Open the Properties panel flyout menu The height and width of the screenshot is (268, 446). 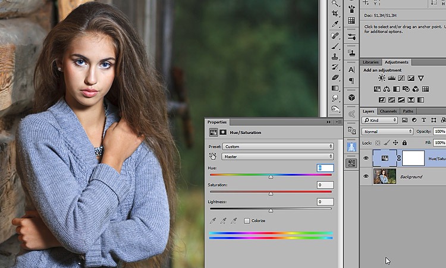click(x=338, y=122)
